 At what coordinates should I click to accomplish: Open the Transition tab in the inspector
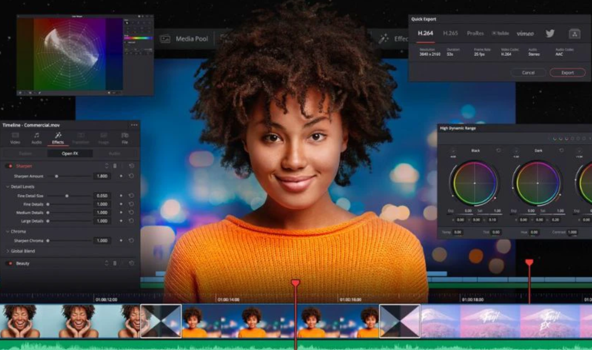coord(81,138)
